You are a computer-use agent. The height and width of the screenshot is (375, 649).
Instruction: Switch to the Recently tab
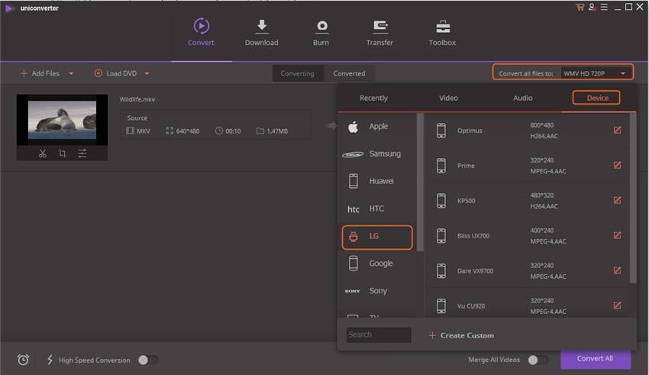coord(373,98)
